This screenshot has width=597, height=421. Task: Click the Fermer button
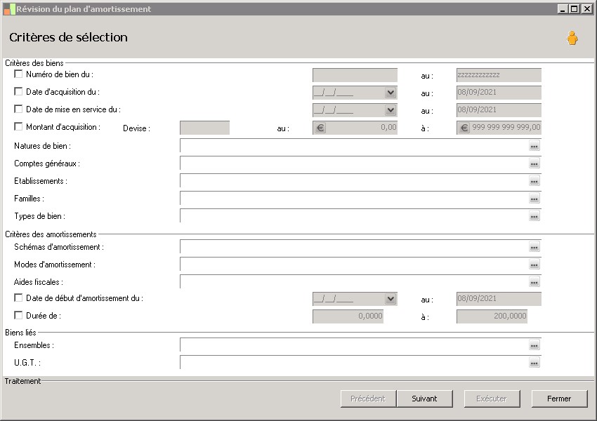pos(559,399)
